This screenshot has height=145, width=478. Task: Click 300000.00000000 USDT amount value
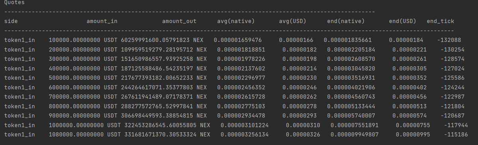point(84,59)
